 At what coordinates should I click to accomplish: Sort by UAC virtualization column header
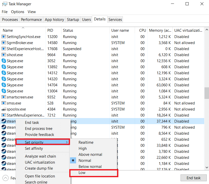pyautogui.click(x=188, y=30)
